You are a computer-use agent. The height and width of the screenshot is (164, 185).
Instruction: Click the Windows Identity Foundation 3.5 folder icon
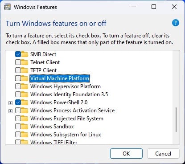tap(25, 94)
